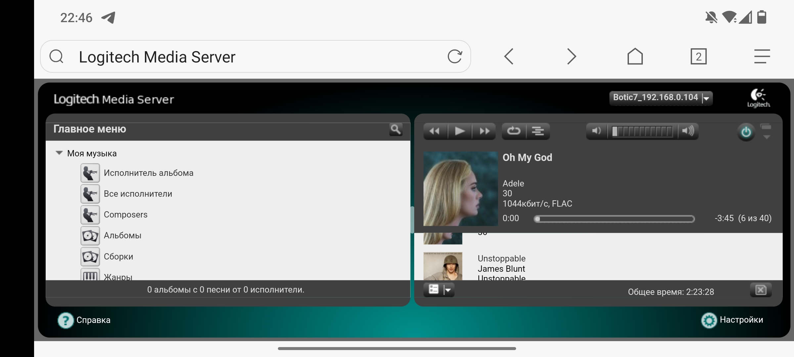
Task: Select Исполнитель альбома menu entry
Action: [149, 173]
